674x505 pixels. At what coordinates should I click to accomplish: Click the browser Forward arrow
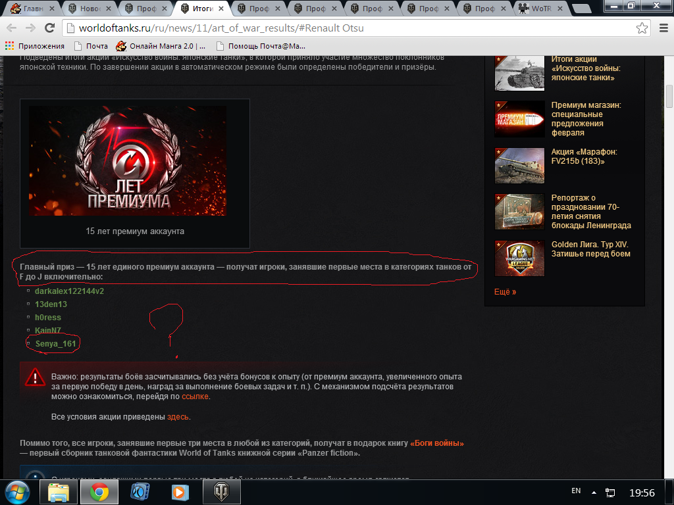(x=30, y=28)
